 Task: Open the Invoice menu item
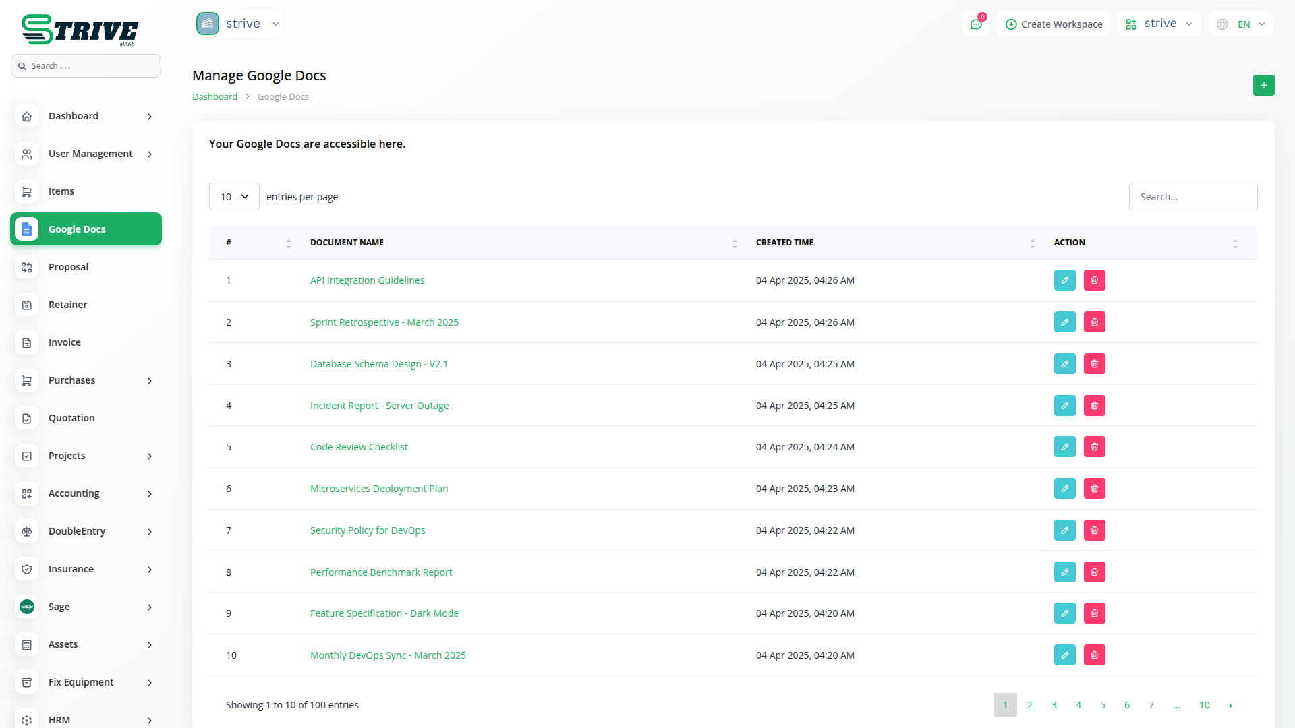point(65,342)
